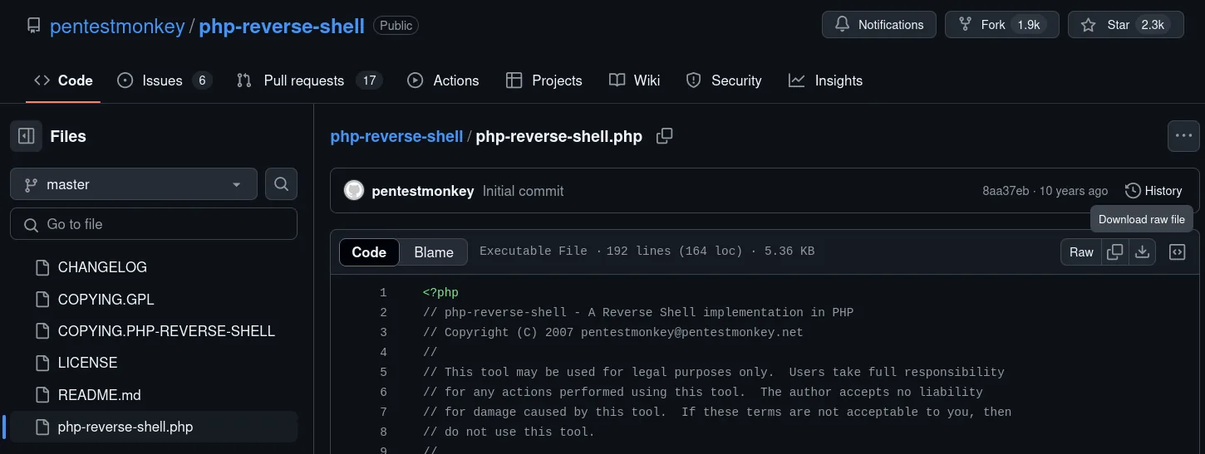Click the Actions play icon
The width and height of the screenshot is (1205, 454).
[x=416, y=81]
